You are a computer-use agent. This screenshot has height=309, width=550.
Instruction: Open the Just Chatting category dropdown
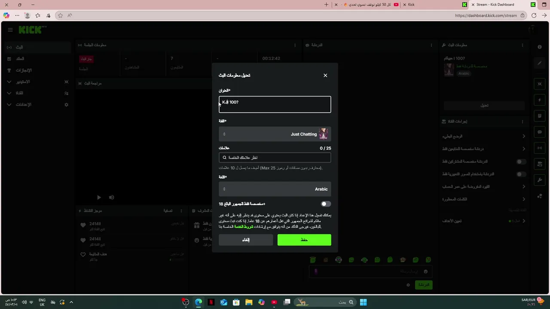[x=275, y=134]
